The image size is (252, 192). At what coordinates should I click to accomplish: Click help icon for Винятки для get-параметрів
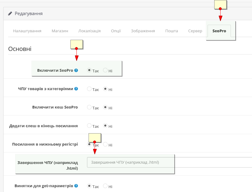76,186
